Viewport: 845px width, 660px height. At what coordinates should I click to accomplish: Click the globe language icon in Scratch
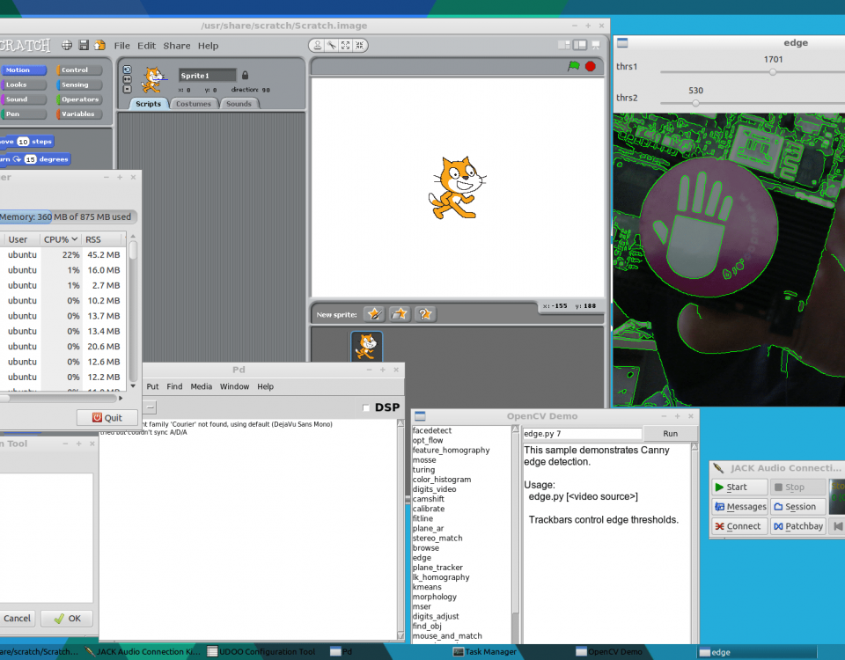[x=67, y=45]
